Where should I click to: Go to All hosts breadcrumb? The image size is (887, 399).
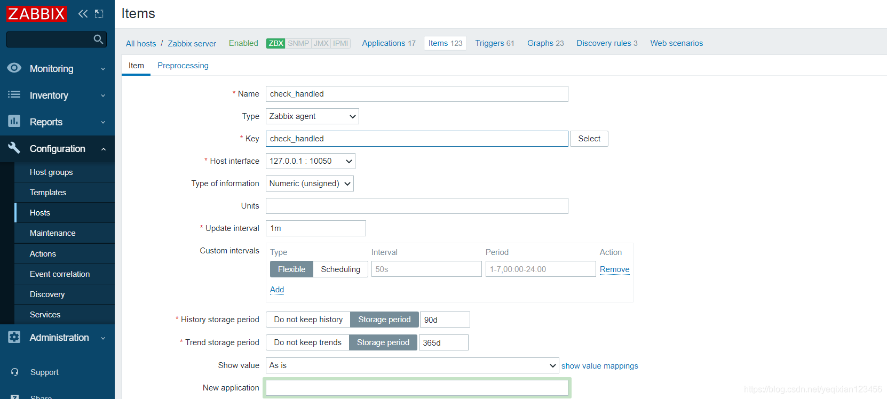point(141,44)
